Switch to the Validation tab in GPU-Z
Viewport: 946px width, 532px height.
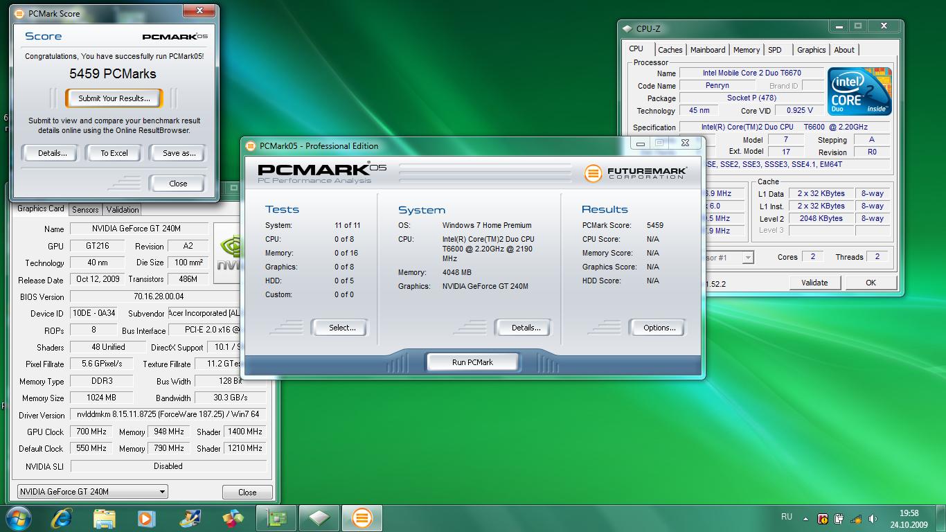(123, 210)
